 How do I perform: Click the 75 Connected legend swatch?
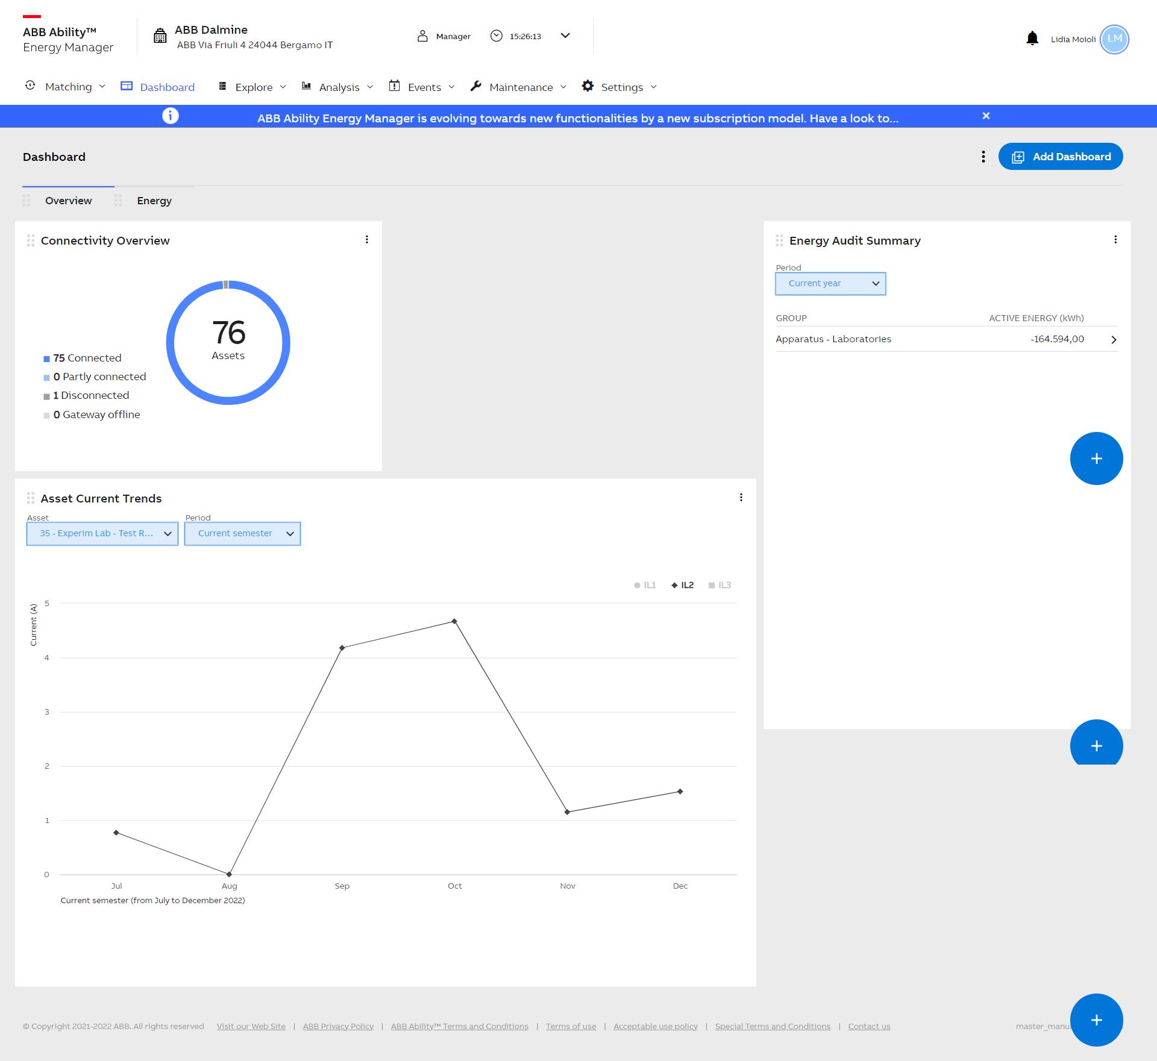pyautogui.click(x=46, y=359)
